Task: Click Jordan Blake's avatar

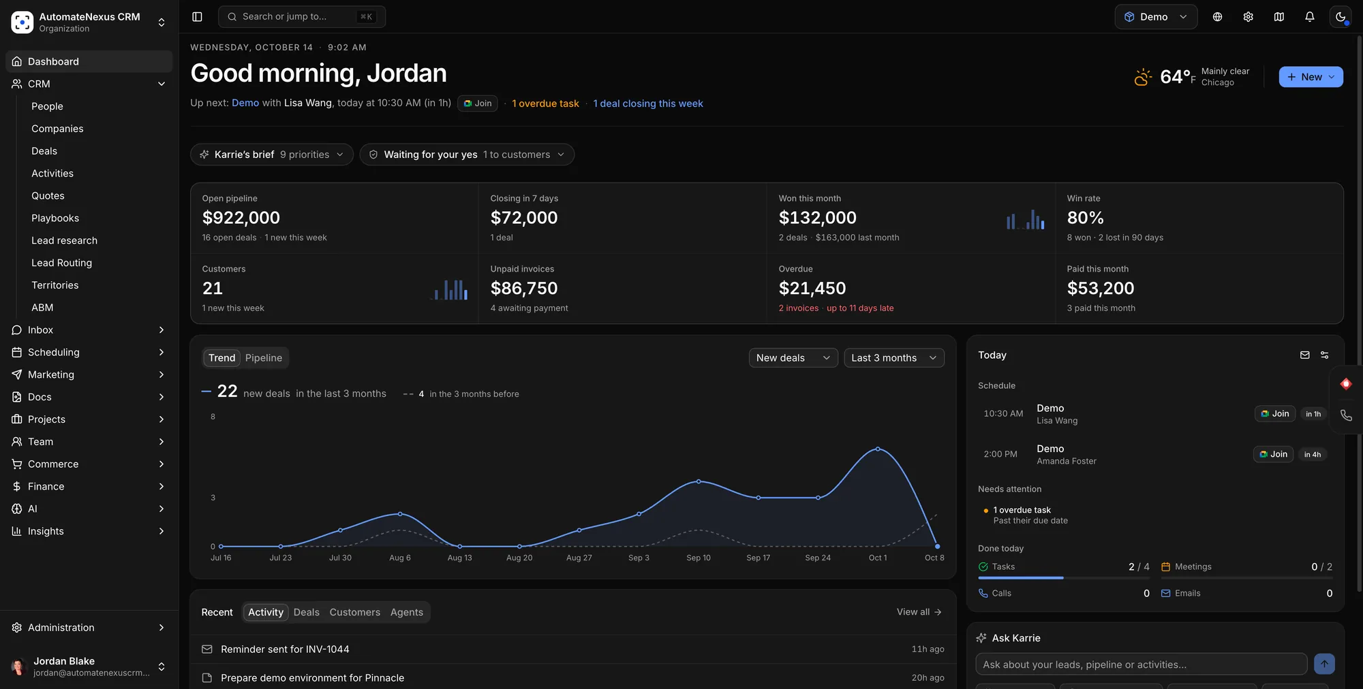Action: coord(18,666)
